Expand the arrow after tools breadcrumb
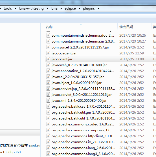This screenshot has height=157, width=156. 16,9
